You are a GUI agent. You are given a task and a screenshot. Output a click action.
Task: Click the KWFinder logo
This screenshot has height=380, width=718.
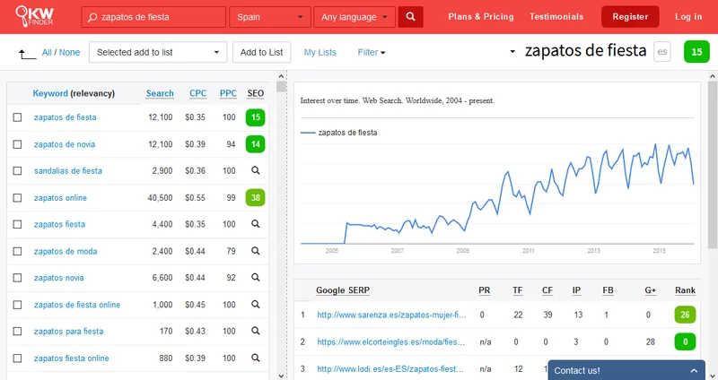click(x=34, y=16)
